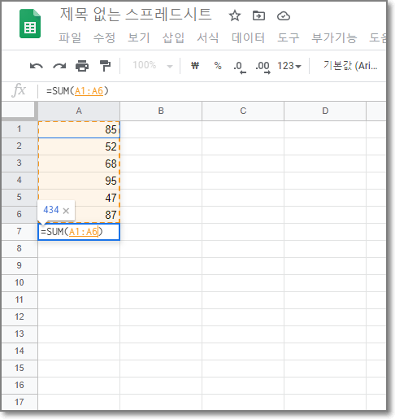Click the redo arrow icon
This screenshot has height=419, width=395.
click(59, 66)
